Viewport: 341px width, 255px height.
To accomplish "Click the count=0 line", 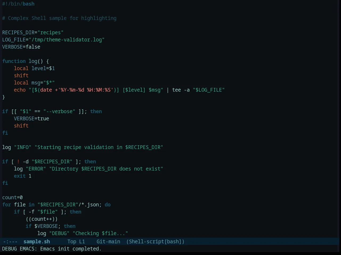I will pyautogui.click(x=13, y=197).
